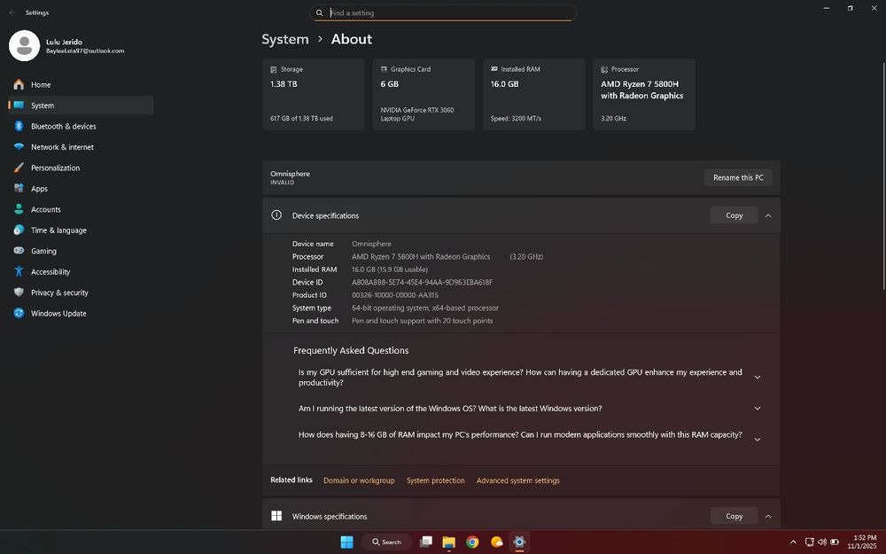This screenshot has height=554, width=886.
Task: Open Time & language settings
Action: pos(81,230)
